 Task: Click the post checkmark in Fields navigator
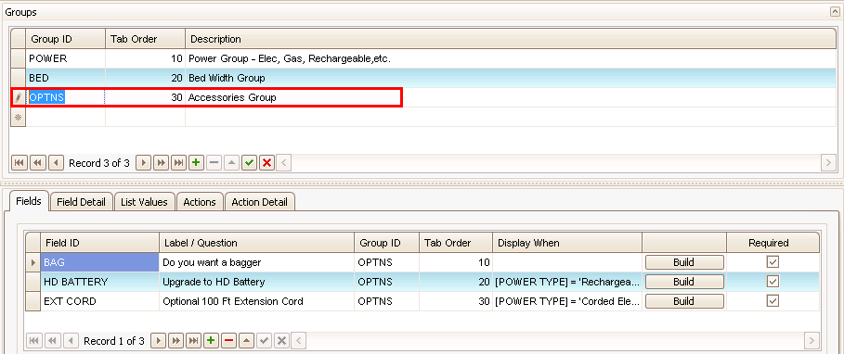pyautogui.click(x=264, y=341)
